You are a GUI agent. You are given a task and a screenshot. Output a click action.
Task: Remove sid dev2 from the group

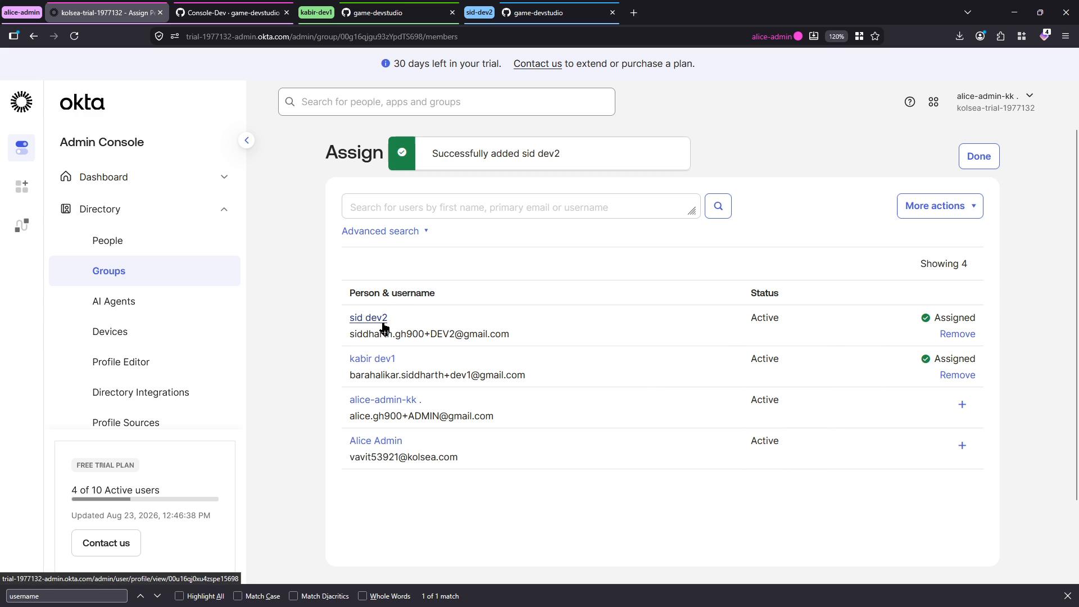(957, 334)
